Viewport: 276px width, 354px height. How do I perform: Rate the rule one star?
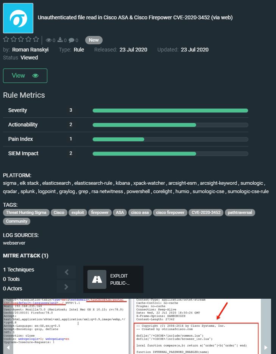6,39
